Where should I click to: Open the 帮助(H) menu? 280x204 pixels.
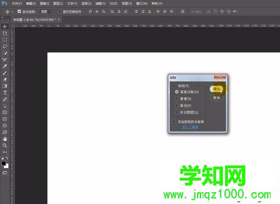tap(157, 3)
